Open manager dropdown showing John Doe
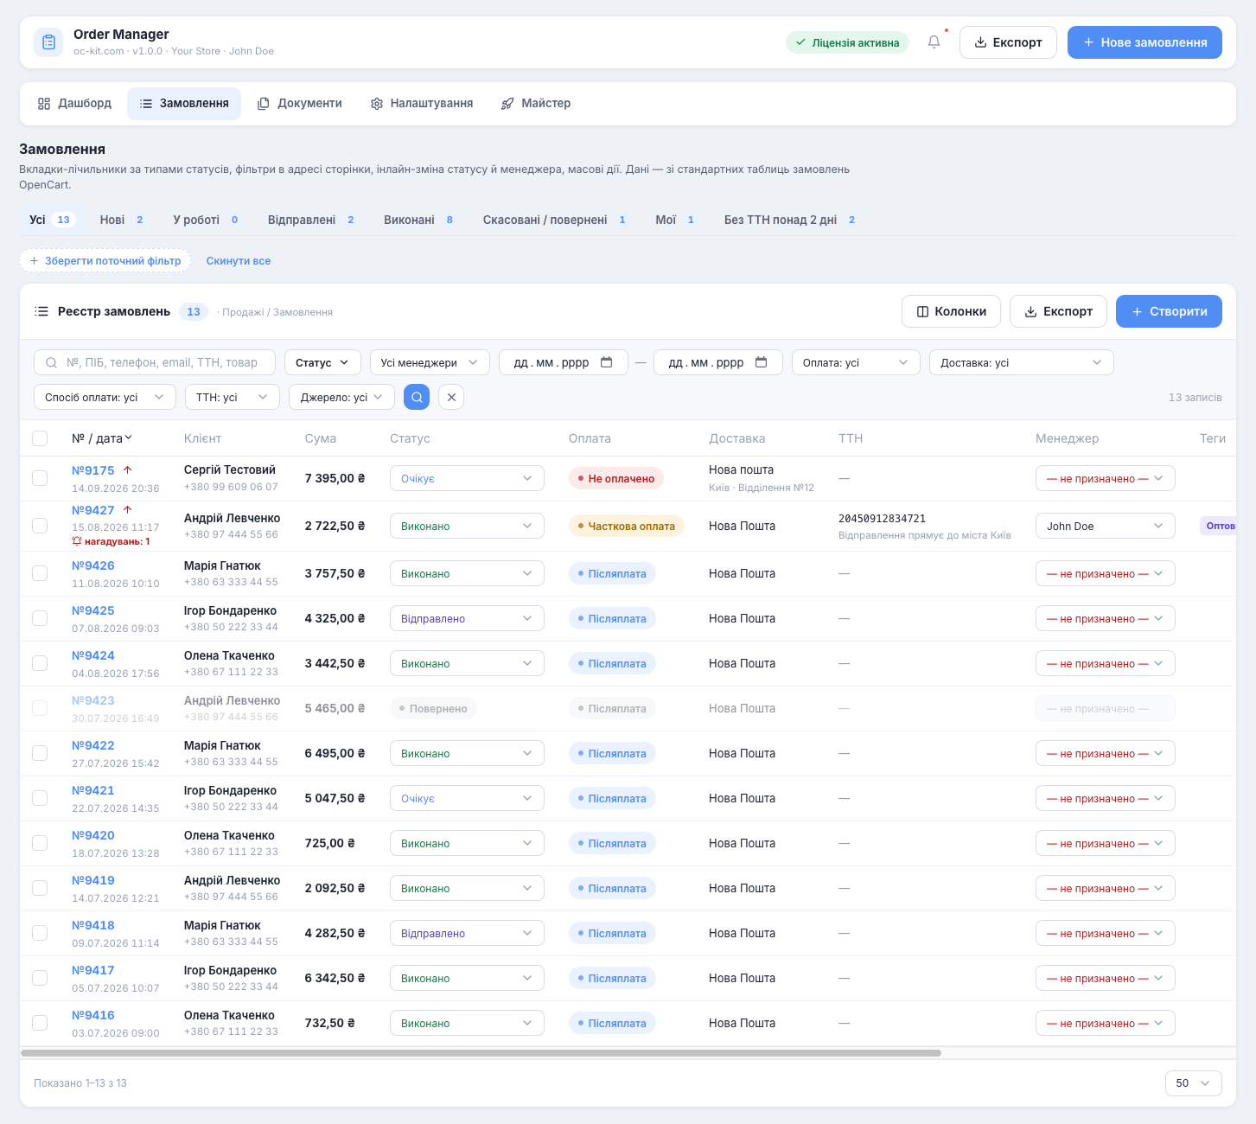This screenshot has height=1124, width=1256. [x=1105, y=526]
